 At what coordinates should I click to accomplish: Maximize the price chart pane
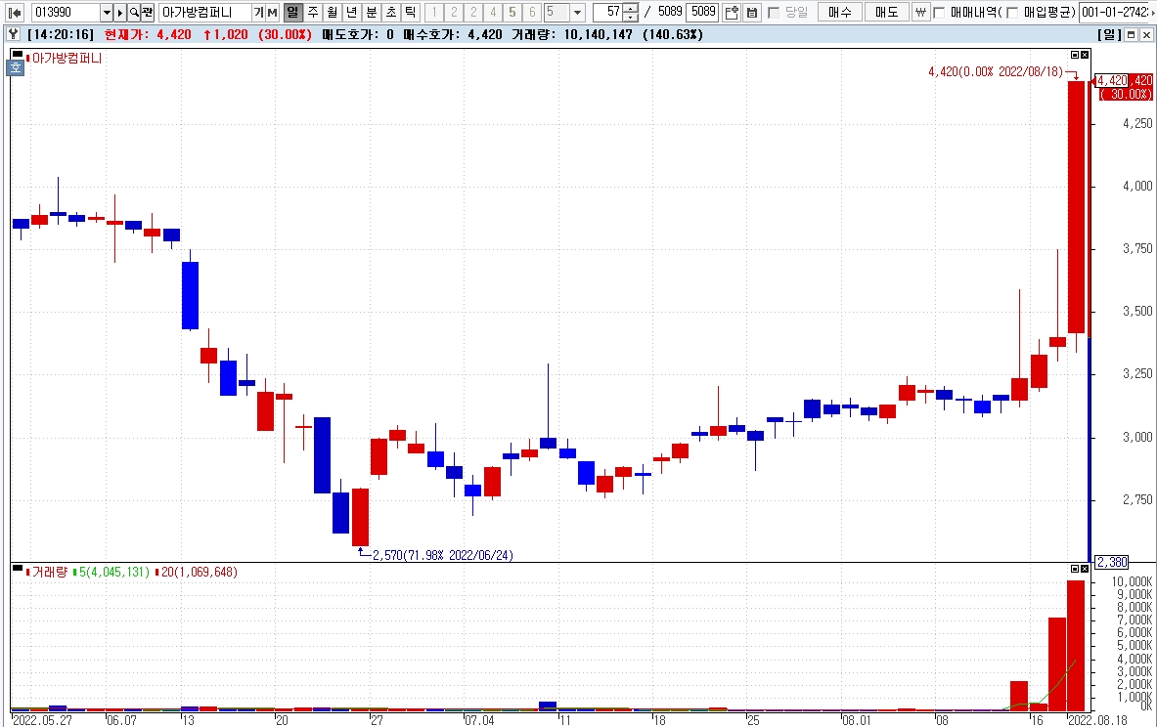click(x=1075, y=55)
